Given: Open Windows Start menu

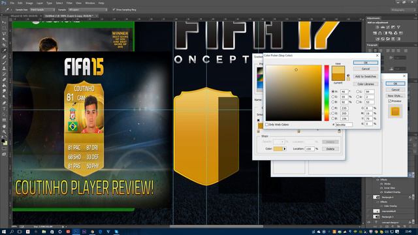Looking at the screenshot, I should click(x=4, y=232).
